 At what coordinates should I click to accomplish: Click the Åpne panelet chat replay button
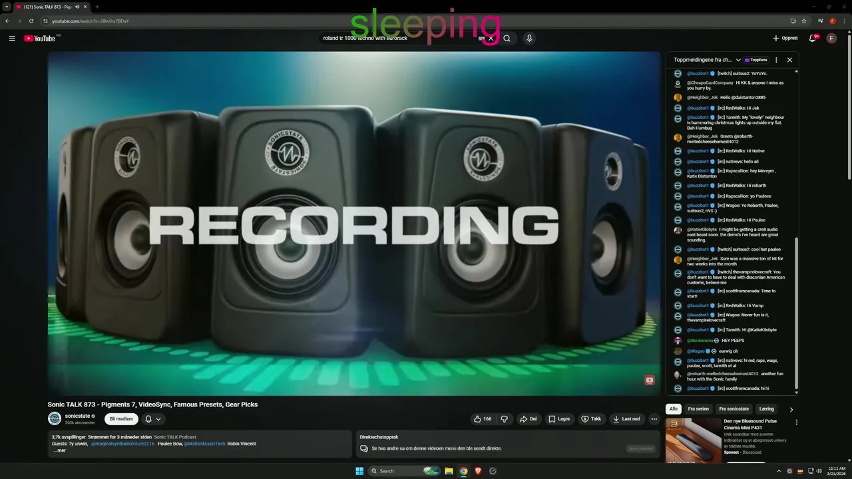tap(641, 448)
